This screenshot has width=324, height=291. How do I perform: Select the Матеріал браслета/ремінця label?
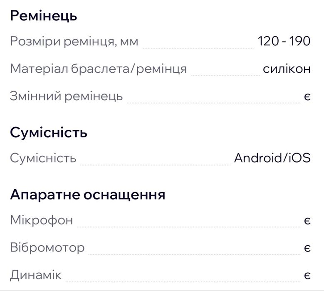click(x=98, y=69)
